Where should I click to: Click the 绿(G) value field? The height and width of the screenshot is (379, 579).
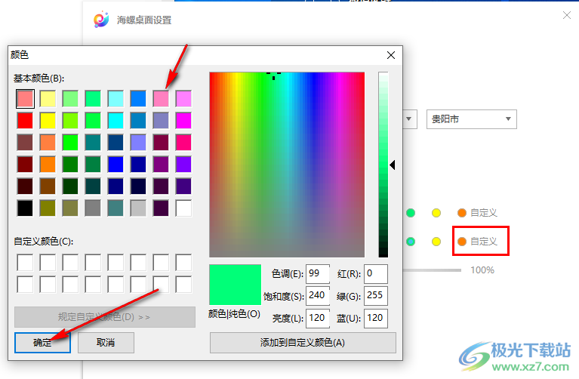coord(375,295)
